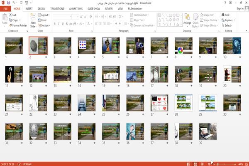This screenshot has width=249, height=166.
Task: Open the Font dialog launcher
Action: [92, 31]
